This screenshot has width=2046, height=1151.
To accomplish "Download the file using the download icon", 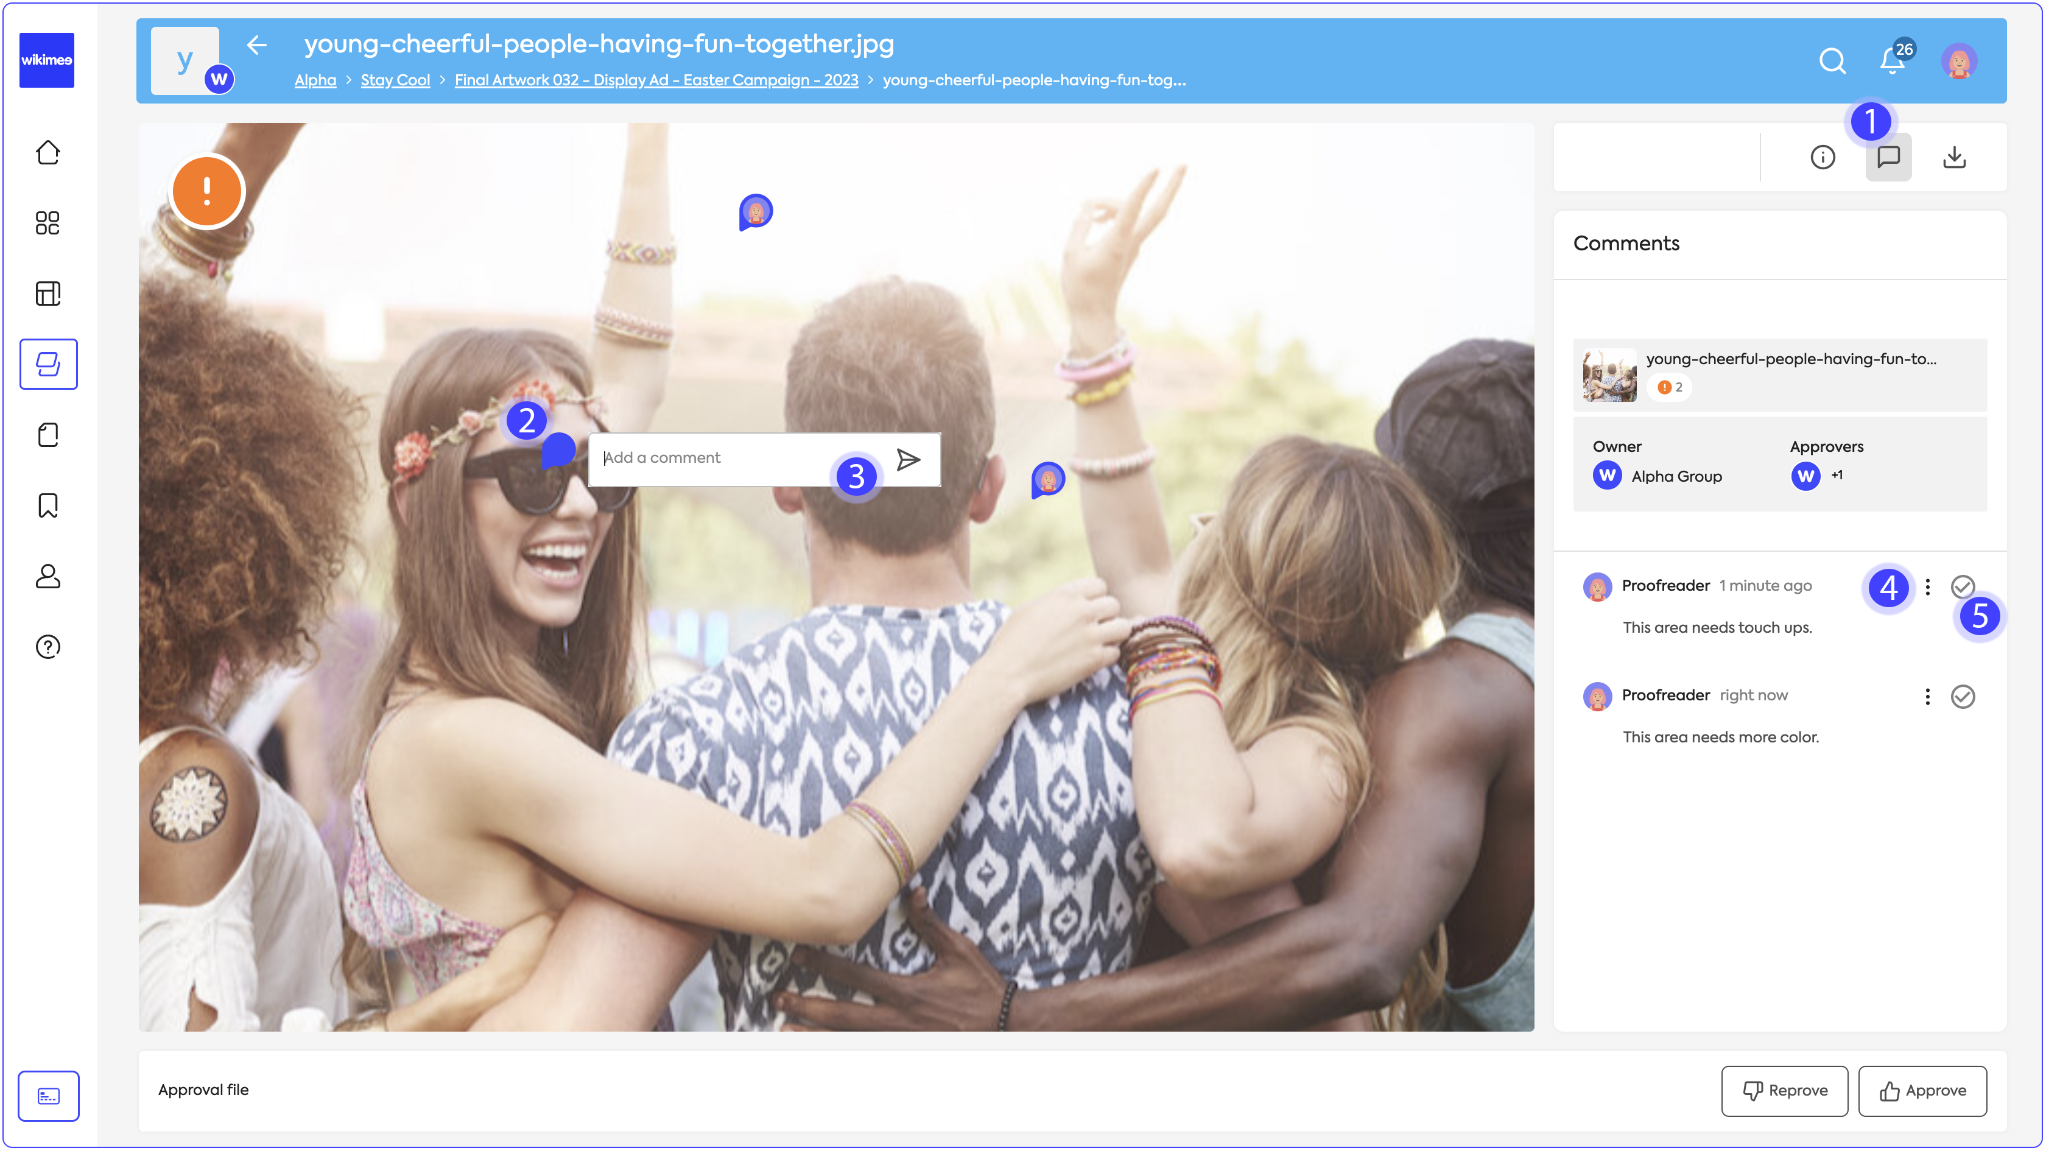I will coord(1954,157).
